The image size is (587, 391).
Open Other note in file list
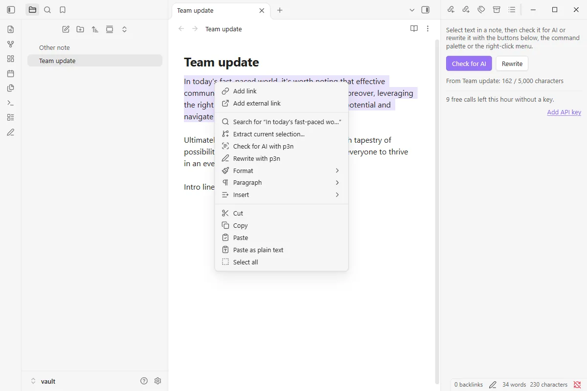[95, 47]
